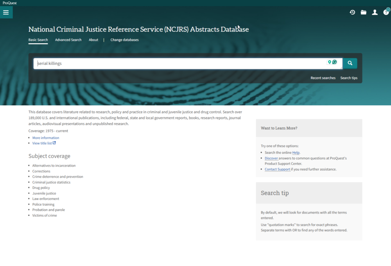This screenshot has width=391, height=266.
Task: Click the external link icon beside View title list
Action: pos(54,143)
